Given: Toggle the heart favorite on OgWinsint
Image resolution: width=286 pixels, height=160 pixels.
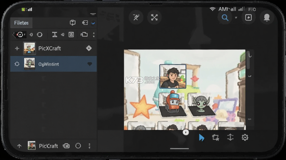Looking at the screenshot, I should click(x=90, y=64).
